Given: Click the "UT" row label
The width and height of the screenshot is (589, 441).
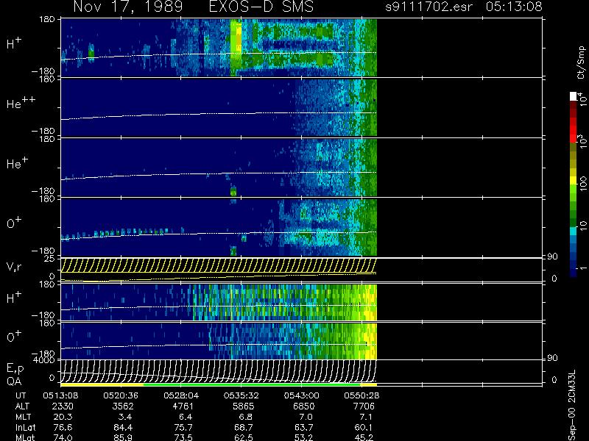Looking at the screenshot, I should tap(21, 395).
